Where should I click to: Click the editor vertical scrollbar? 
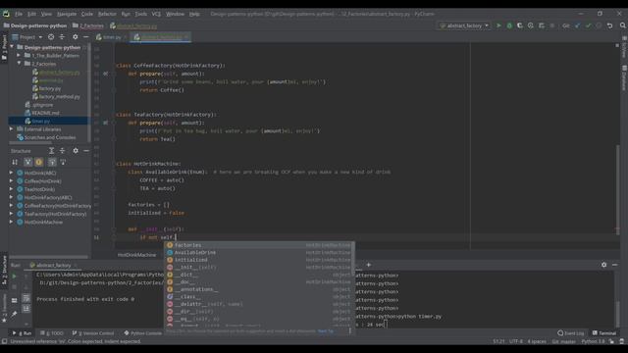click(617, 188)
